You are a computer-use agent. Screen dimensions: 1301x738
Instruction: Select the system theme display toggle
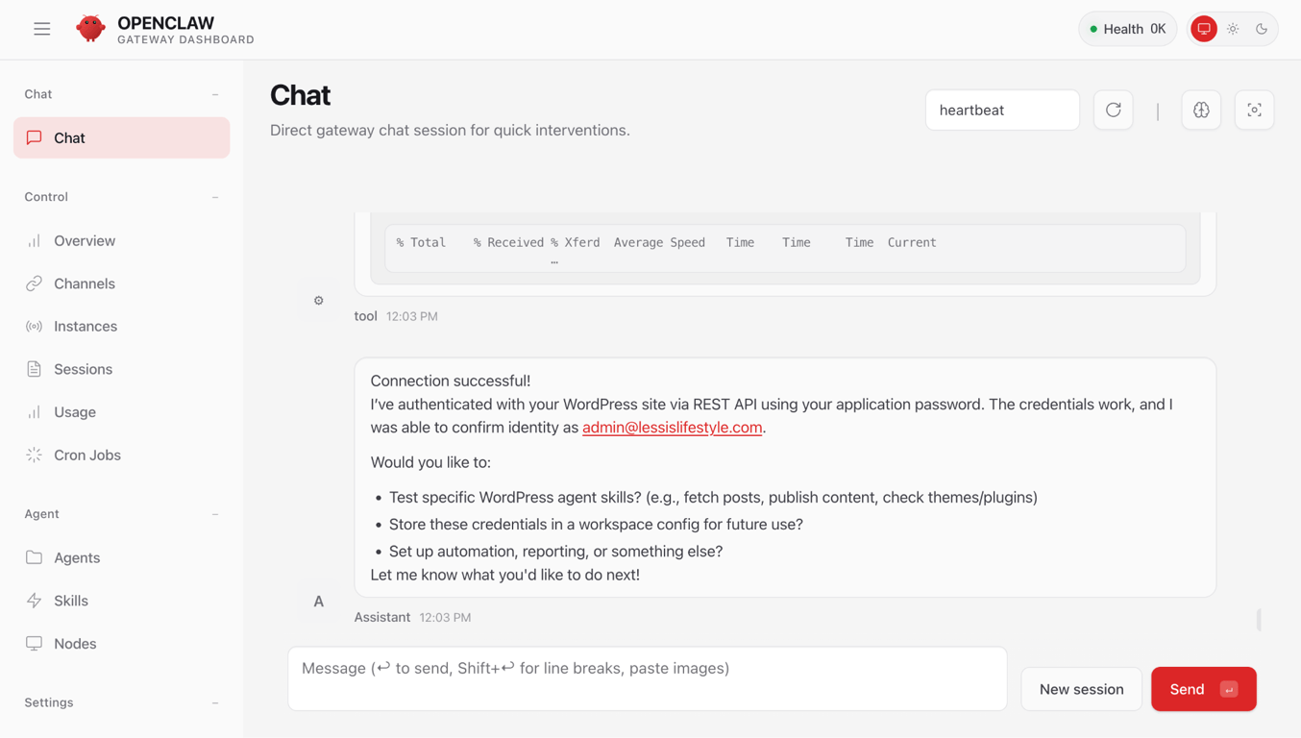coord(1203,29)
